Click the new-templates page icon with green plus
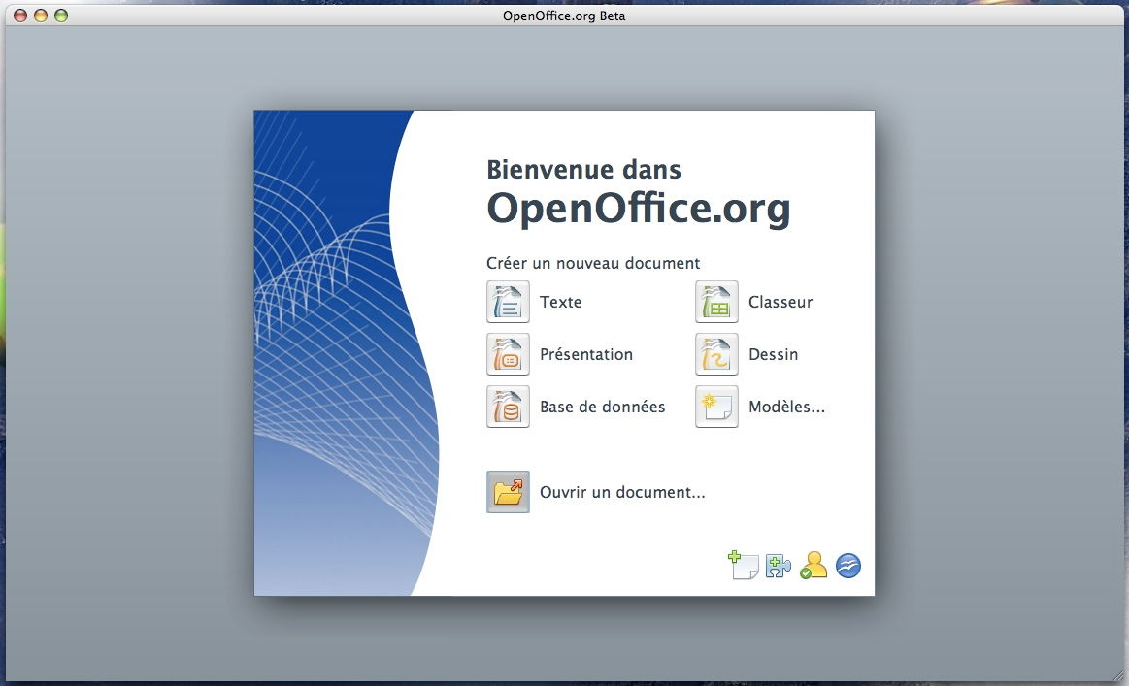The image size is (1129, 686). [x=743, y=565]
